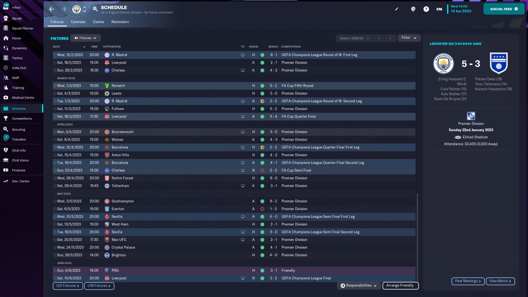
Task: Go forward using the right arrow
Action: pos(64,9)
